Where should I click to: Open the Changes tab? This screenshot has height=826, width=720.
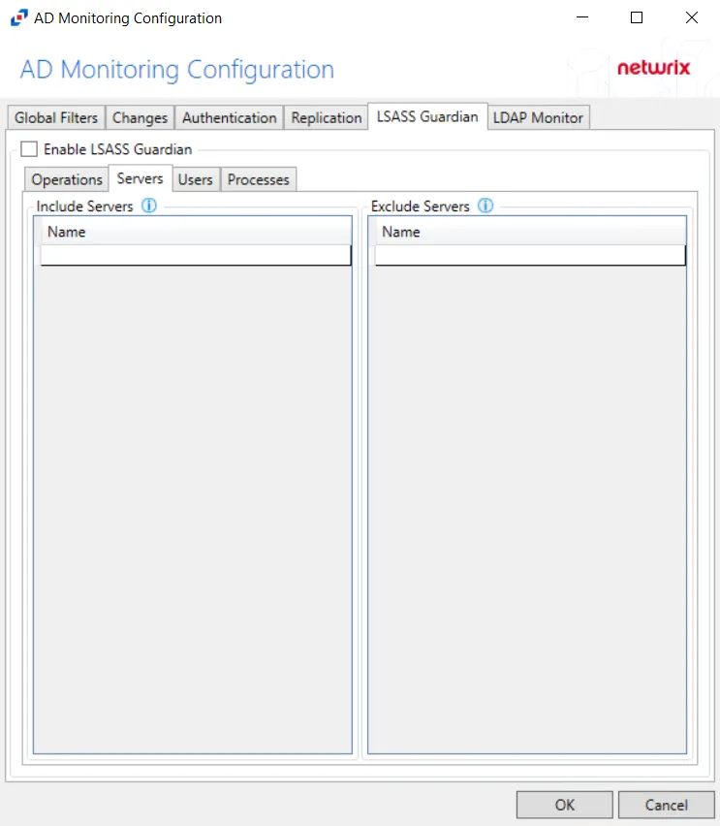pyautogui.click(x=140, y=117)
